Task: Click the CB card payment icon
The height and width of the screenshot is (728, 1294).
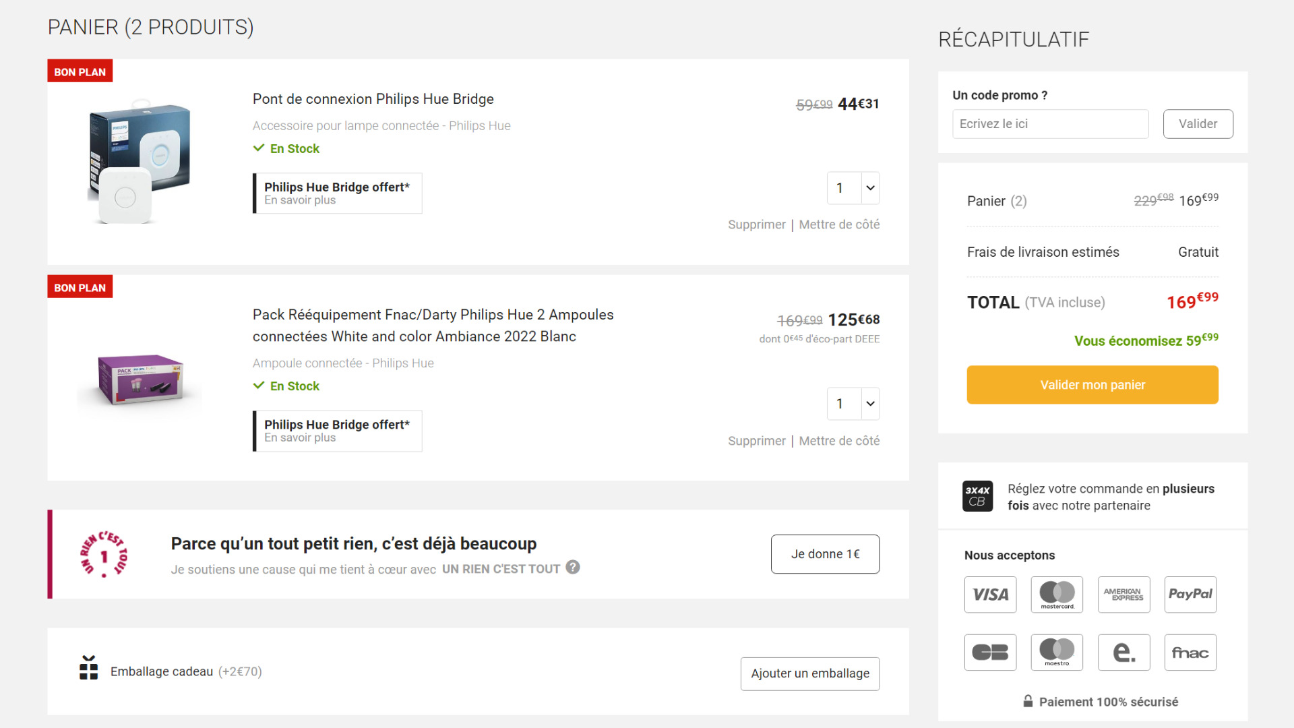Action: pyautogui.click(x=990, y=653)
